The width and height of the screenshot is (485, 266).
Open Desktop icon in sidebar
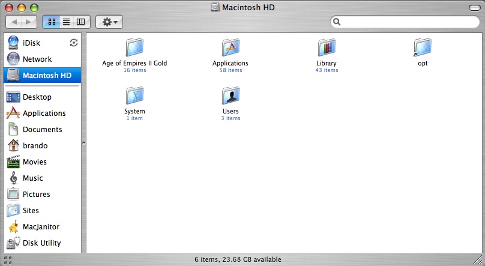click(13, 97)
